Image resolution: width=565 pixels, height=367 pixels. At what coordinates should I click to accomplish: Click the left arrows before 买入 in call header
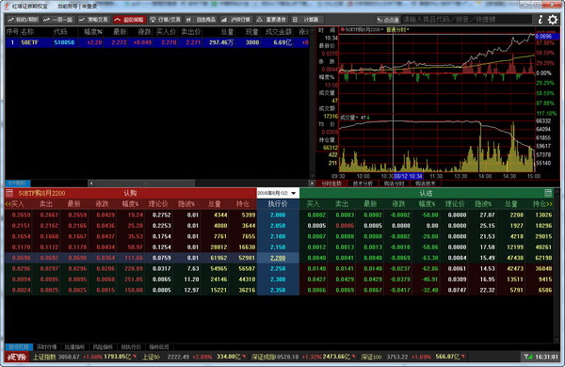click(8, 204)
